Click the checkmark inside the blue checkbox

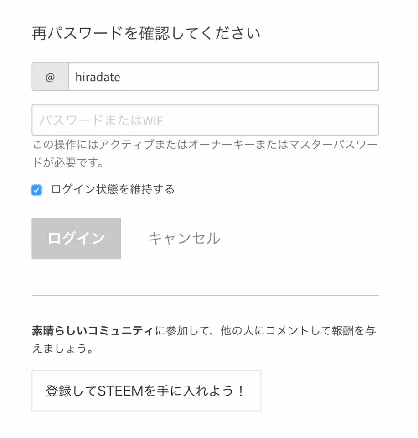[36, 190]
